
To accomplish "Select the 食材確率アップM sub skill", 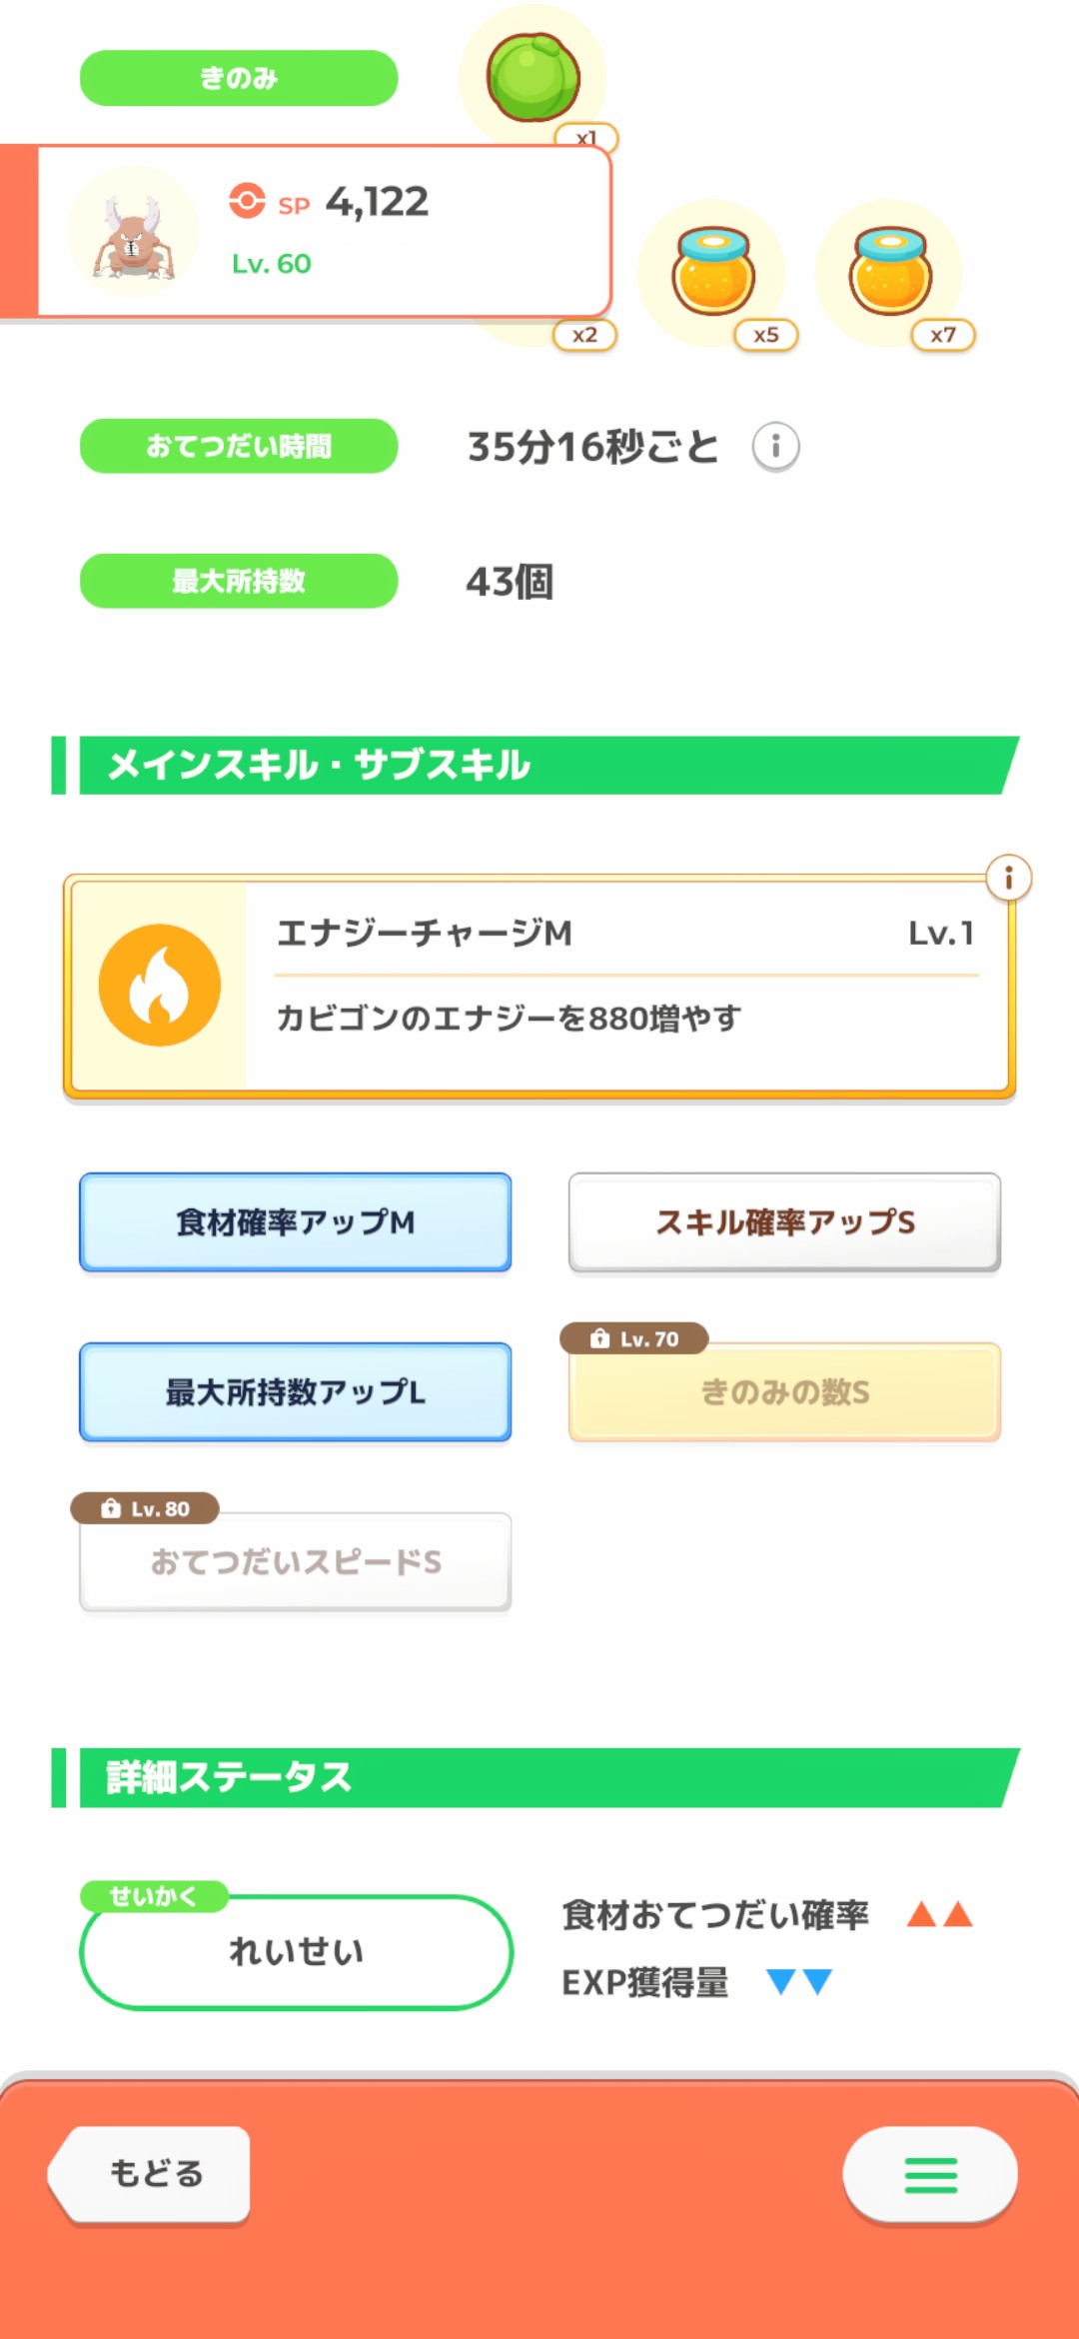I will point(296,1222).
